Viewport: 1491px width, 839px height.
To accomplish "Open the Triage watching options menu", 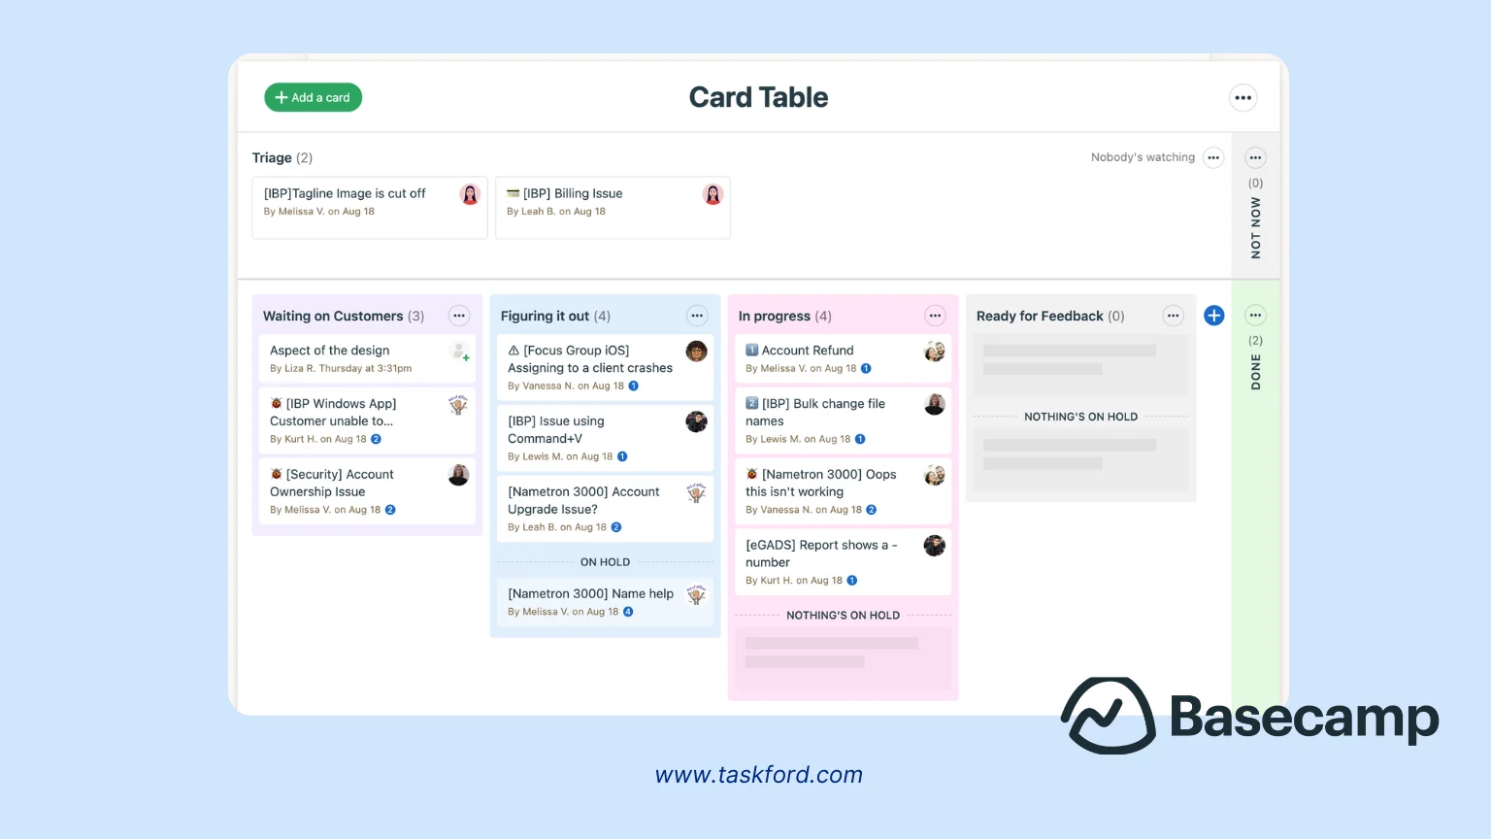I will 1213,157.
